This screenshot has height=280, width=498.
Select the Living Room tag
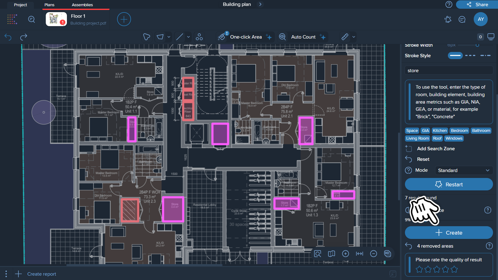417,138
